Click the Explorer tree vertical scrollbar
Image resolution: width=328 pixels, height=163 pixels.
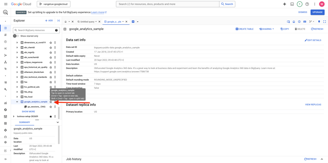[x=59, y=112]
